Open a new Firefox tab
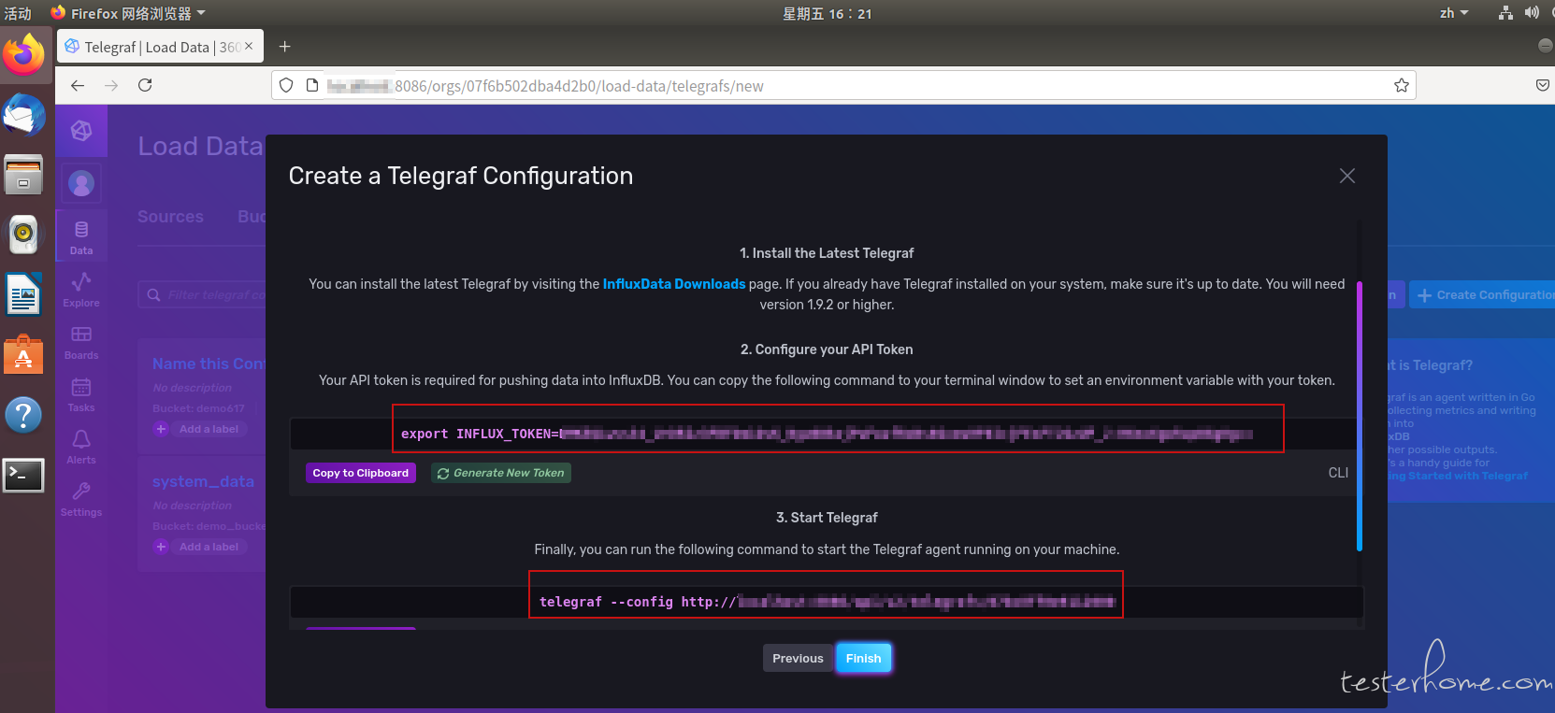The width and height of the screenshot is (1555, 713). [x=285, y=46]
